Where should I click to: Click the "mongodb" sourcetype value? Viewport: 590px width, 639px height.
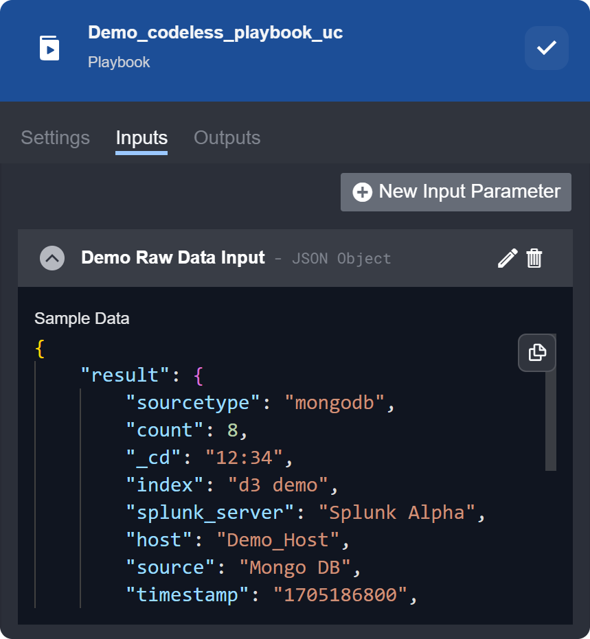(335, 403)
